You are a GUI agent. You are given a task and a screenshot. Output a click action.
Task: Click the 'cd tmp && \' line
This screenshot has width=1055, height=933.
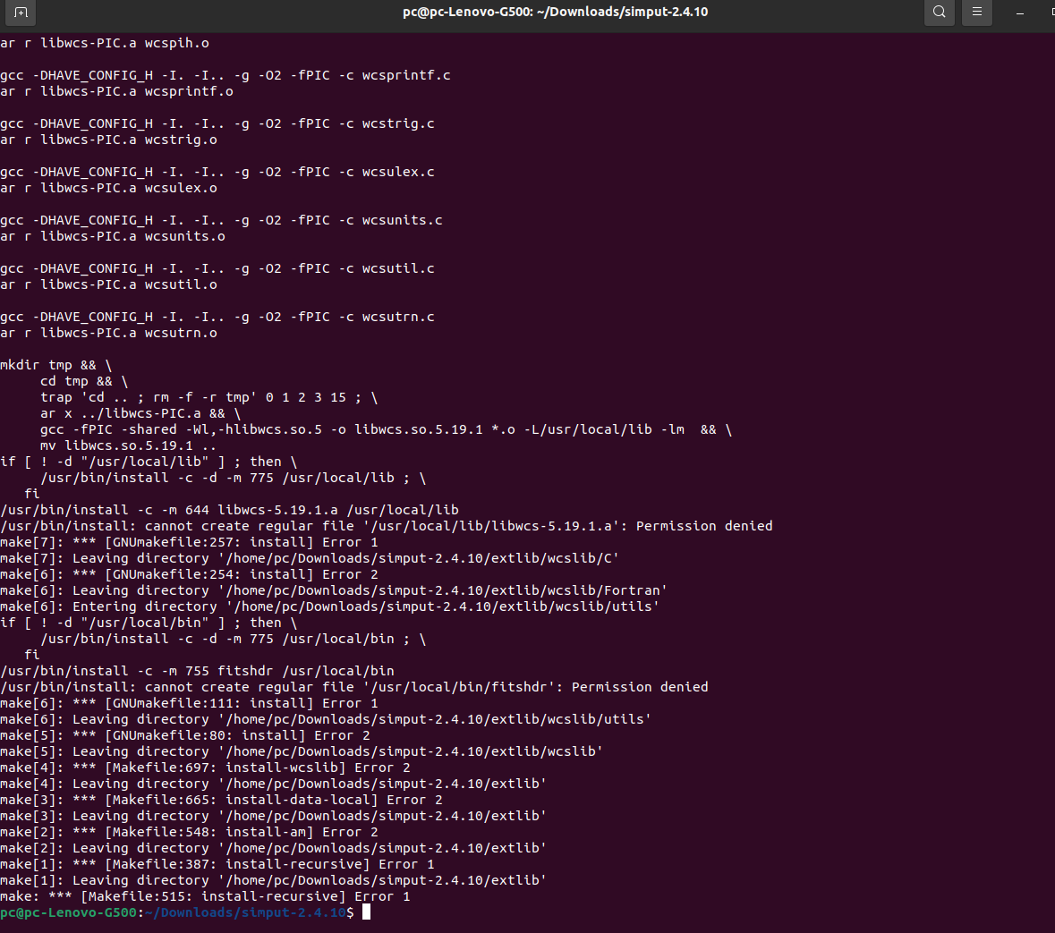pos(84,381)
